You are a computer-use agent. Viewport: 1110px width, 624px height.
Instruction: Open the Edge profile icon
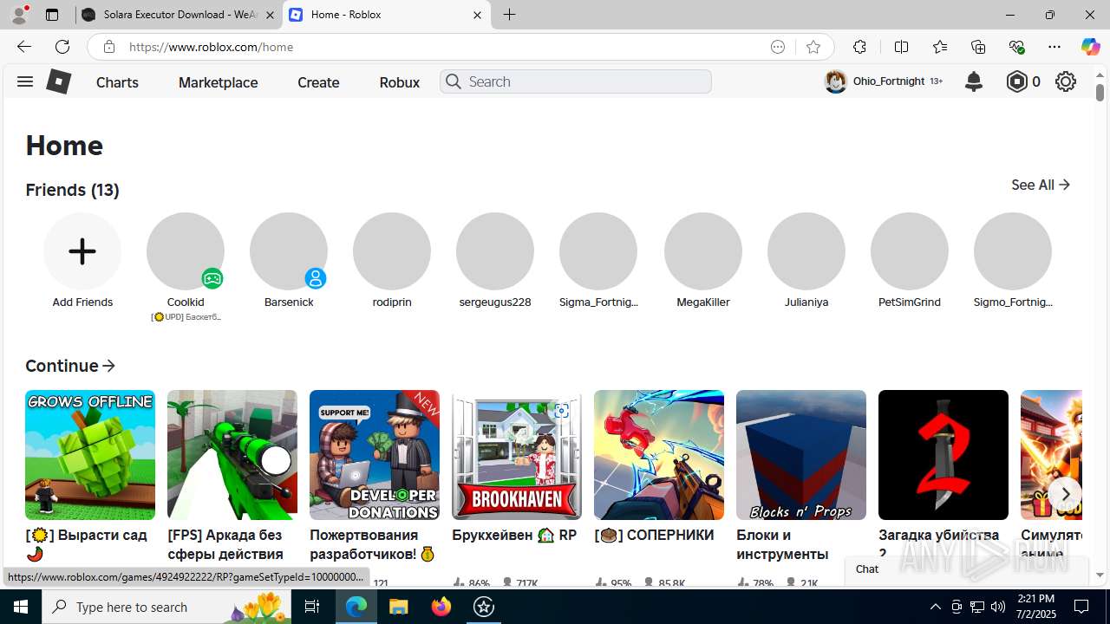19,15
